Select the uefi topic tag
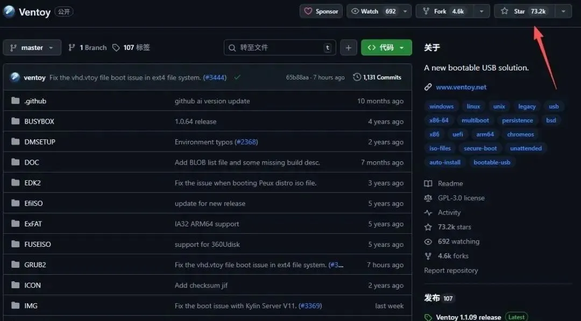This screenshot has height=321, width=581. pyautogui.click(x=458, y=134)
